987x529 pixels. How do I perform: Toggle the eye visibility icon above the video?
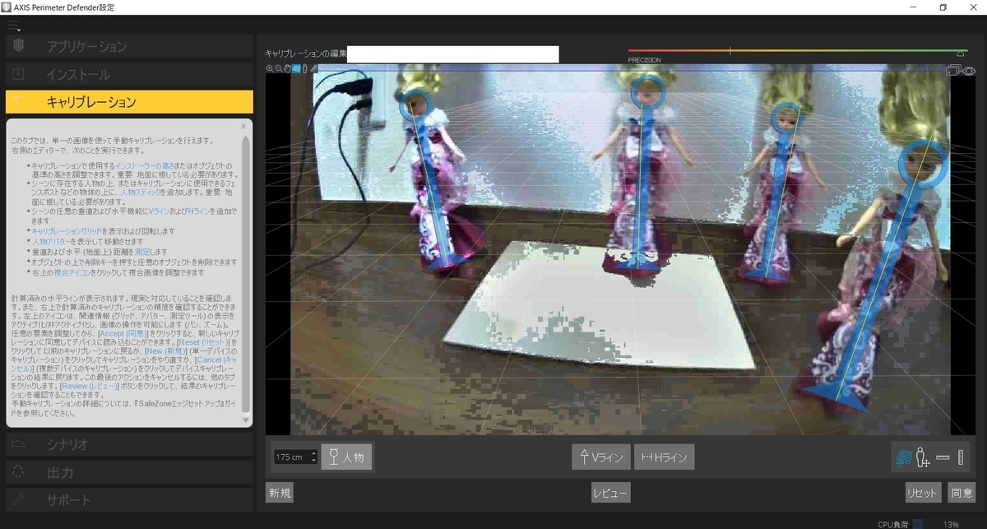[x=971, y=70]
